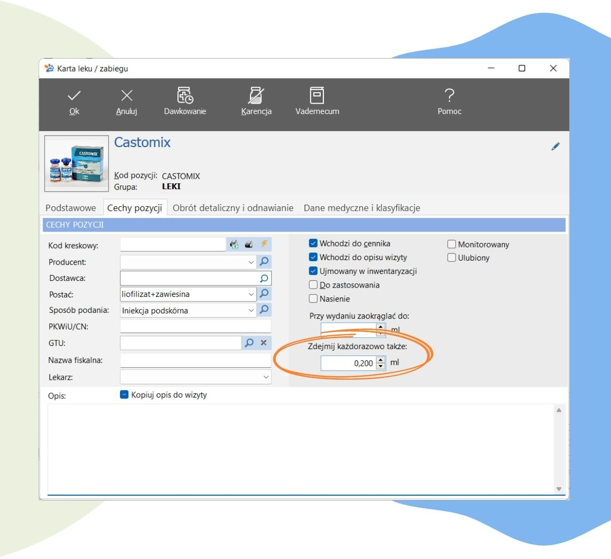Screen dimensions: 611x559
Task: Open the Lekarz dropdown
Action: coord(266,377)
